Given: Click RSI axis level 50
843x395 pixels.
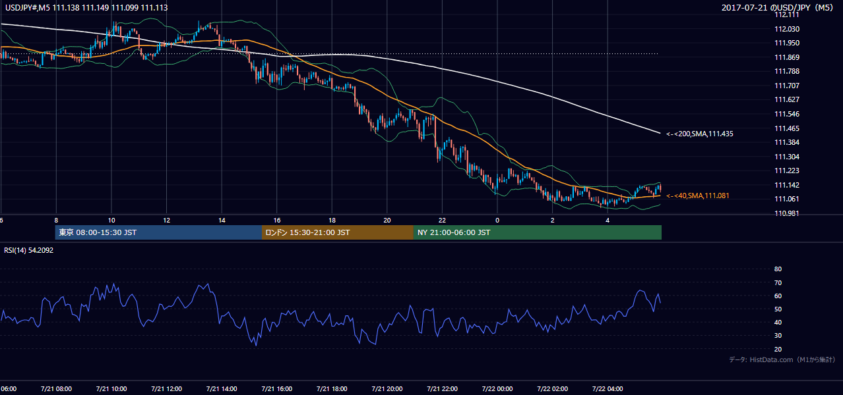Looking at the screenshot, I should (x=778, y=309).
